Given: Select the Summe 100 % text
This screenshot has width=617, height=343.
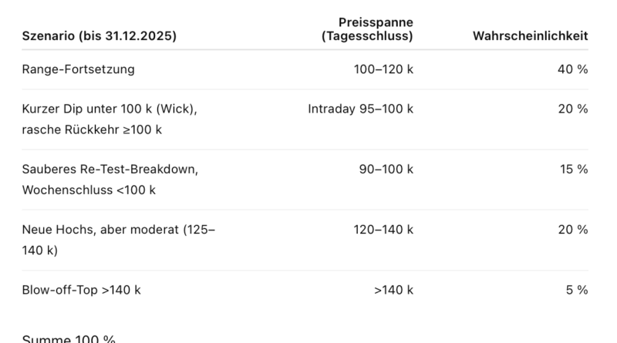Looking at the screenshot, I should click(69, 339).
